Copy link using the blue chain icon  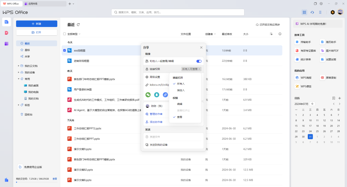[165, 95]
